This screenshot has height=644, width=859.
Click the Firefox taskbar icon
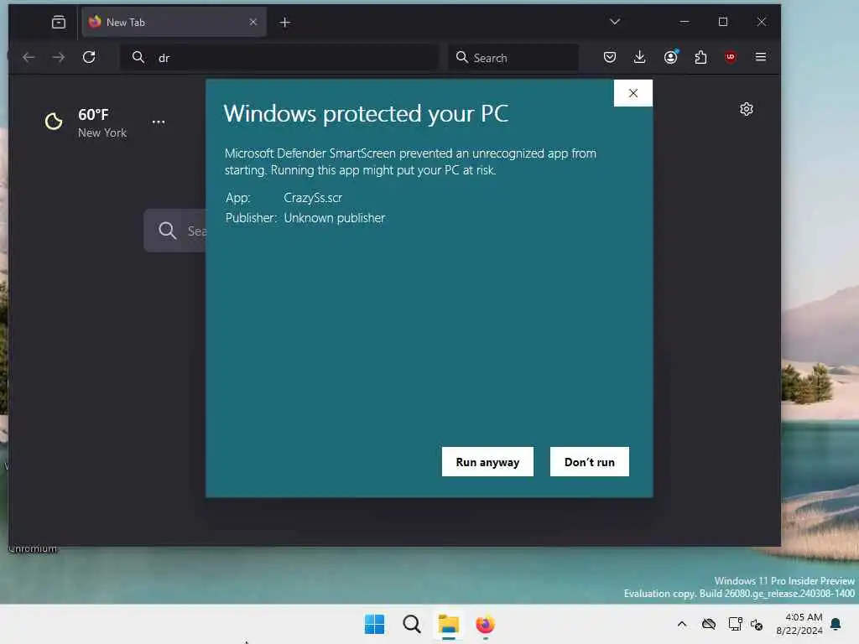tap(486, 624)
